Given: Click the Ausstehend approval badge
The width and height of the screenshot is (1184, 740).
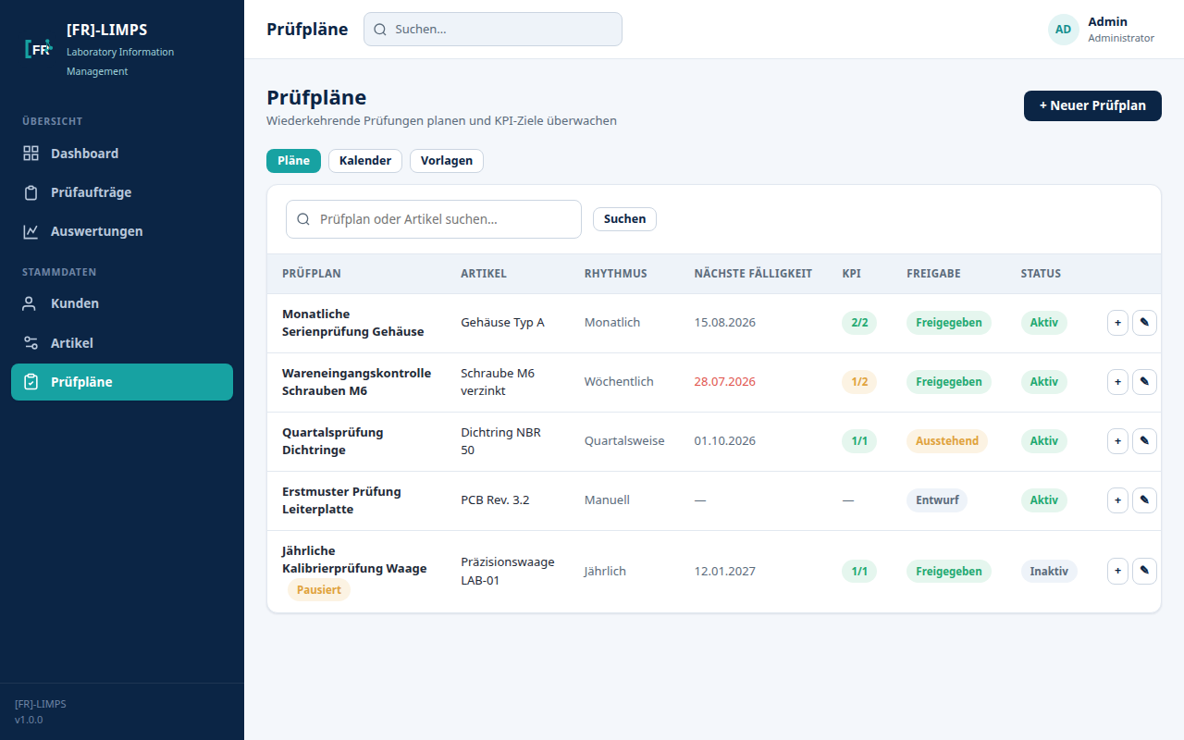Looking at the screenshot, I should [947, 441].
